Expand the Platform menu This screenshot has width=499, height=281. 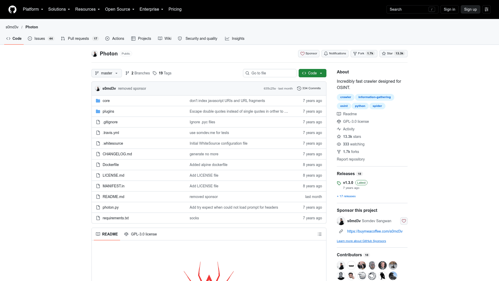click(x=33, y=9)
